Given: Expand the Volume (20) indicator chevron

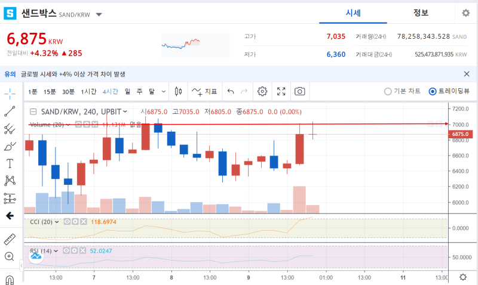Looking at the screenshot, I should point(68,125).
